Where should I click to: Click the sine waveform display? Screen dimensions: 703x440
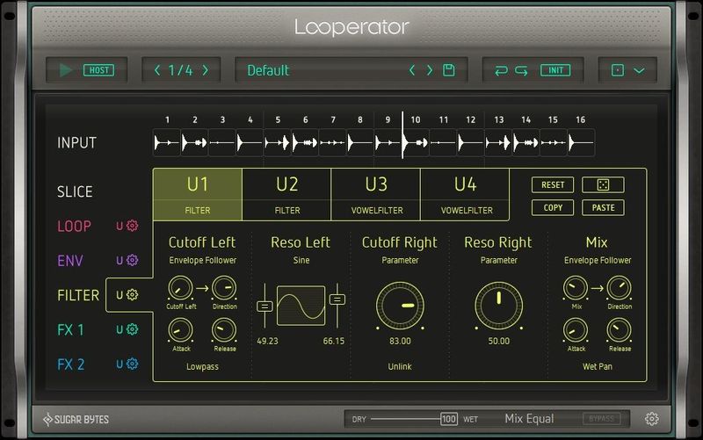[301, 306]
